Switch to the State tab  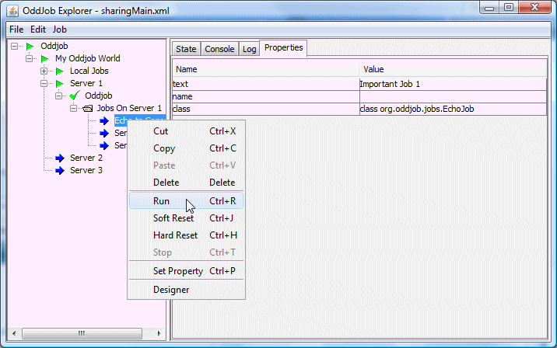(x=186, y=49)
